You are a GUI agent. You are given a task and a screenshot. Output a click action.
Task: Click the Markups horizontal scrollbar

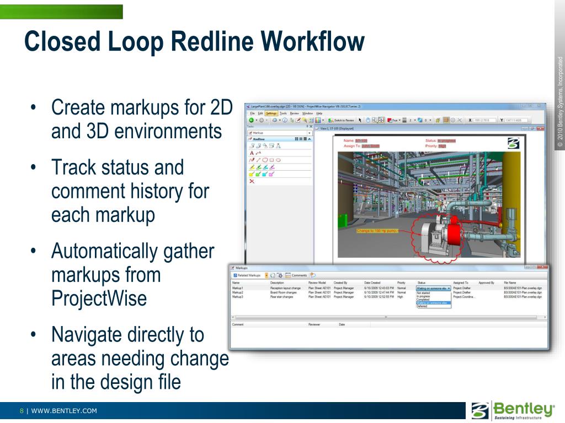pyautogui.click(x=389, y=317)
